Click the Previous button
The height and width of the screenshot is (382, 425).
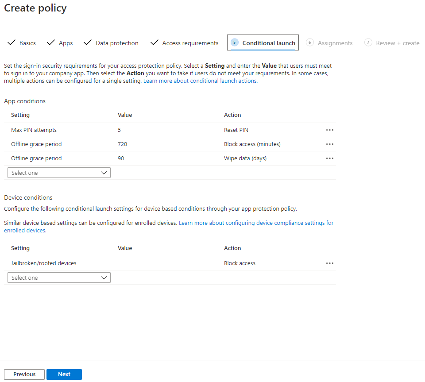coord(24,374)
